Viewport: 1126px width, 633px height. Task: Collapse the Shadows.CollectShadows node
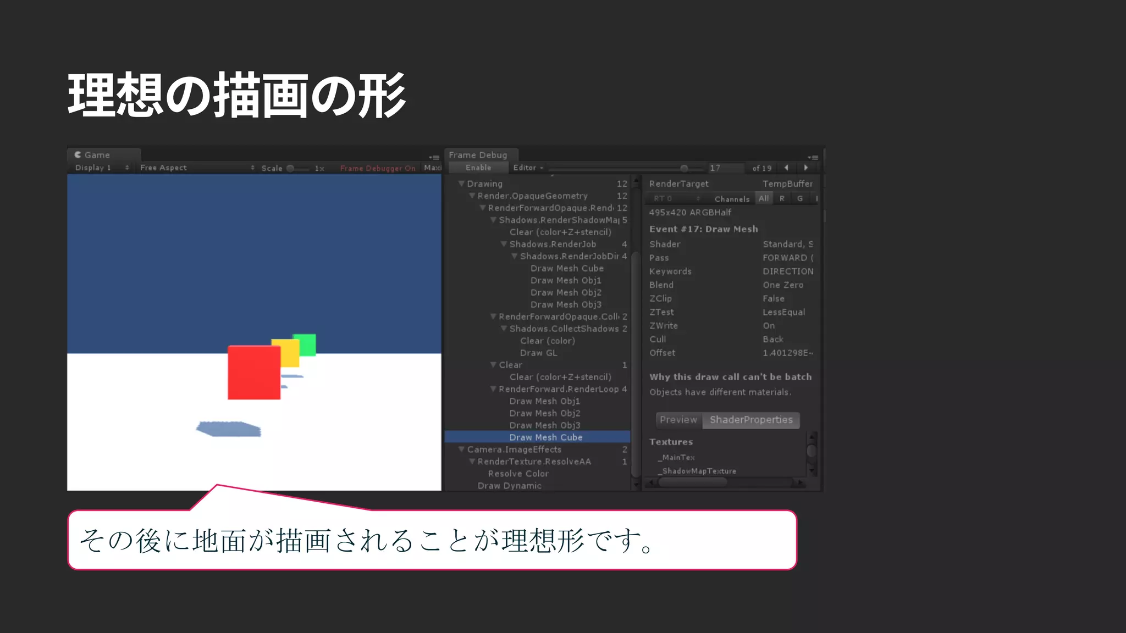point(504,329)
